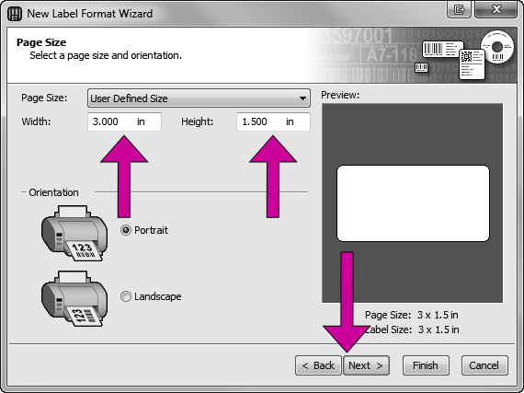The width and height of the screenshot is (524, 393).
Task: Select the Portrait radio button
Action: pos(126,230)
